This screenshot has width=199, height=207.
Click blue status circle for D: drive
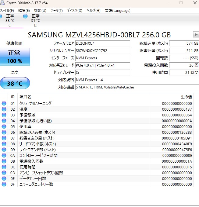(x=25, y=16)
